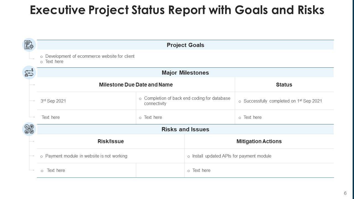Click the slide page number 6

click(x=345, y=193)
